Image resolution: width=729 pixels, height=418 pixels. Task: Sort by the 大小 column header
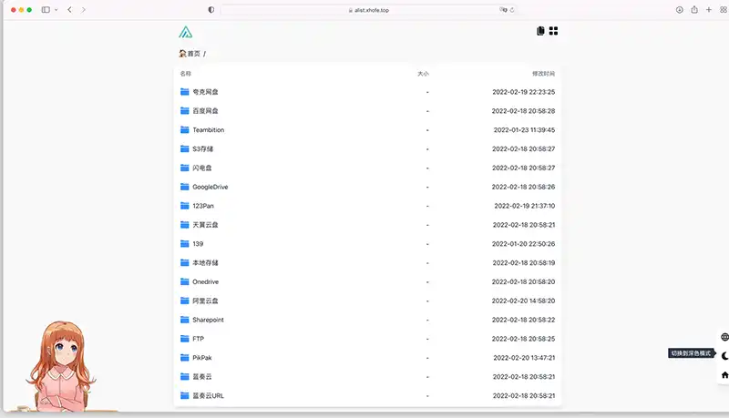tap(423, 74)
